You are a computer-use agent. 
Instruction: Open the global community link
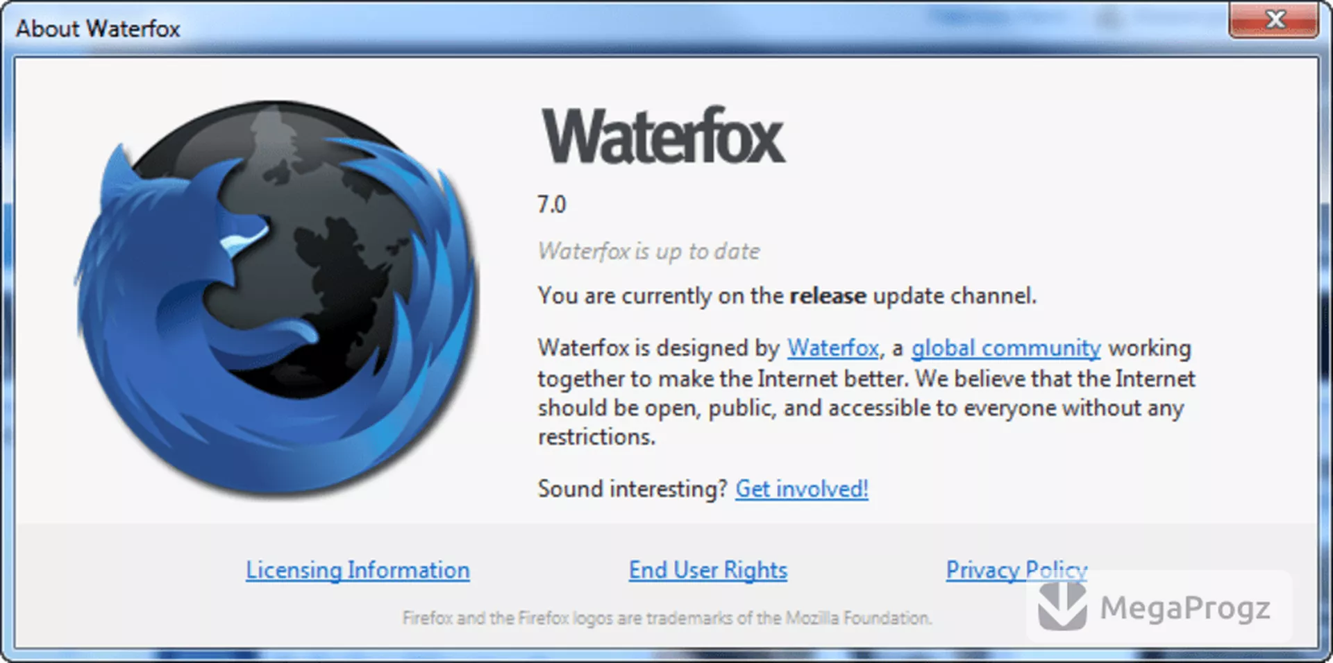pyautogui.click(x=1006, y=348)
